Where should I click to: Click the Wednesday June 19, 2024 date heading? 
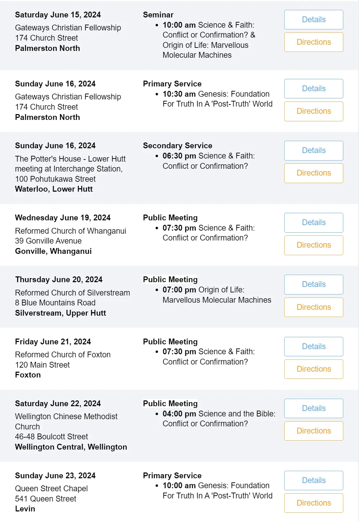click(63, 218)
